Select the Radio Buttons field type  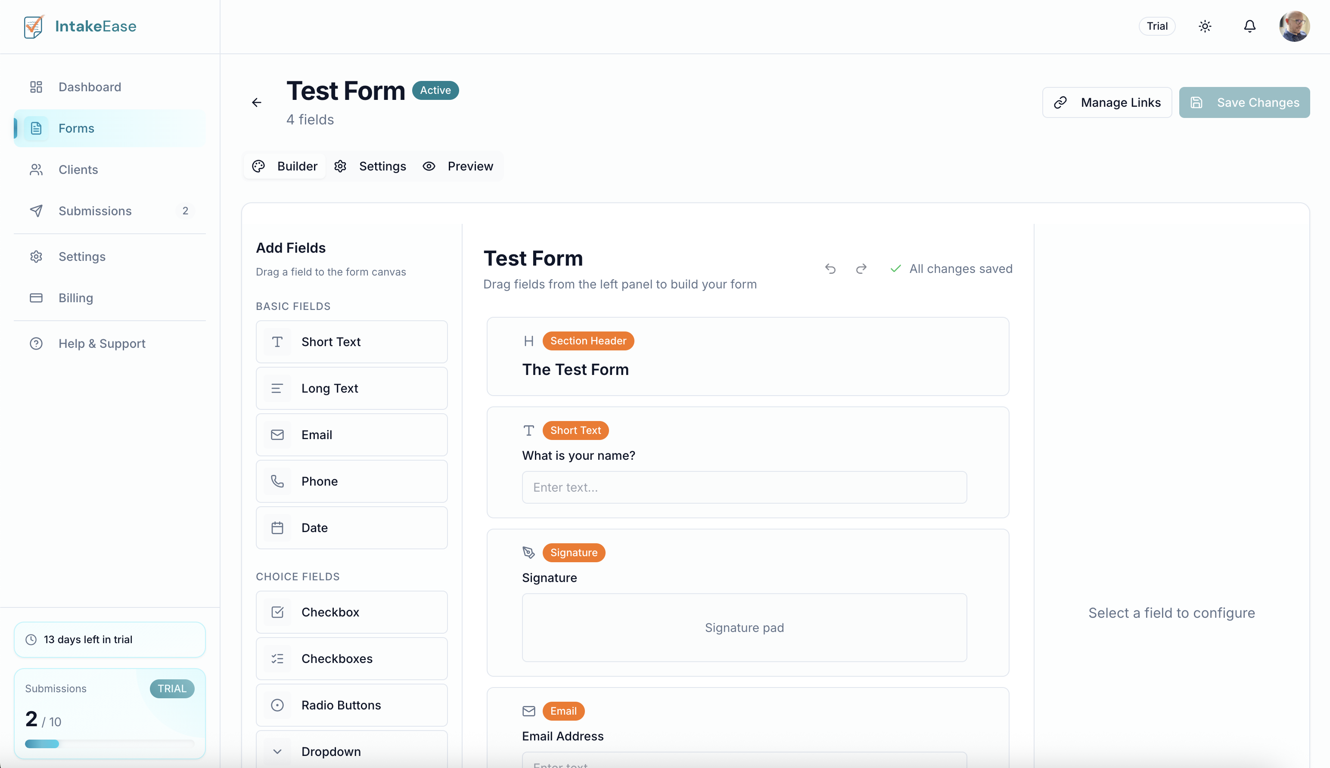pyautogui.click(x=351, y=705)
